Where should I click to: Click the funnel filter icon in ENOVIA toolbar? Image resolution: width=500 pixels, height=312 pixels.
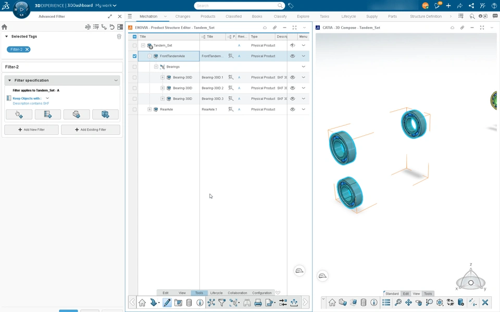[222, 303]
